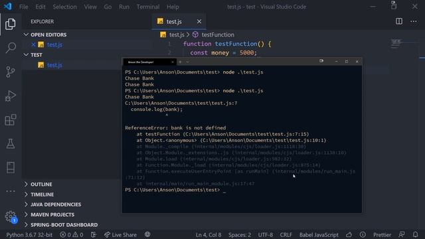
Task: Close the test.js editor tab
Action: 199,21
